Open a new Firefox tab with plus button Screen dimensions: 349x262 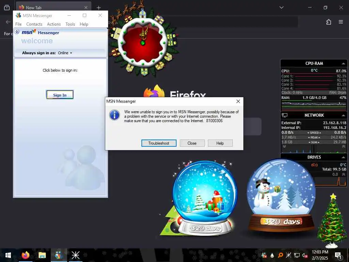98,8
